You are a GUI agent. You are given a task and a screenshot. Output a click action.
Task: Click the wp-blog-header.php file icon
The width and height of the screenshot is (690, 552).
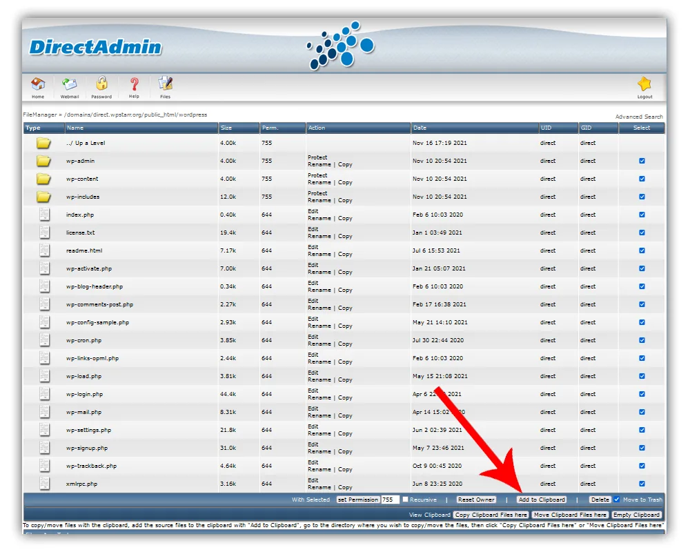point(44,286)
